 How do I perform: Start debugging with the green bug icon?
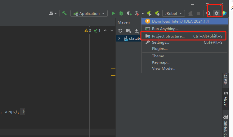coord(121,13)
